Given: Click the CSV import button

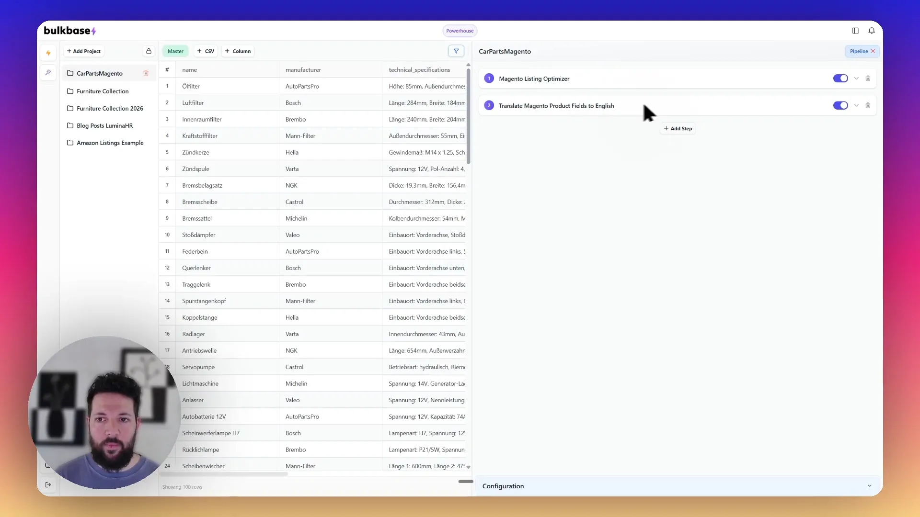Looking at the screenshot, I should click(x=206, y=51).
